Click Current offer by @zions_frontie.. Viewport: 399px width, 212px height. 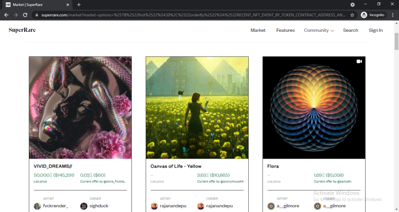point(103,181)
